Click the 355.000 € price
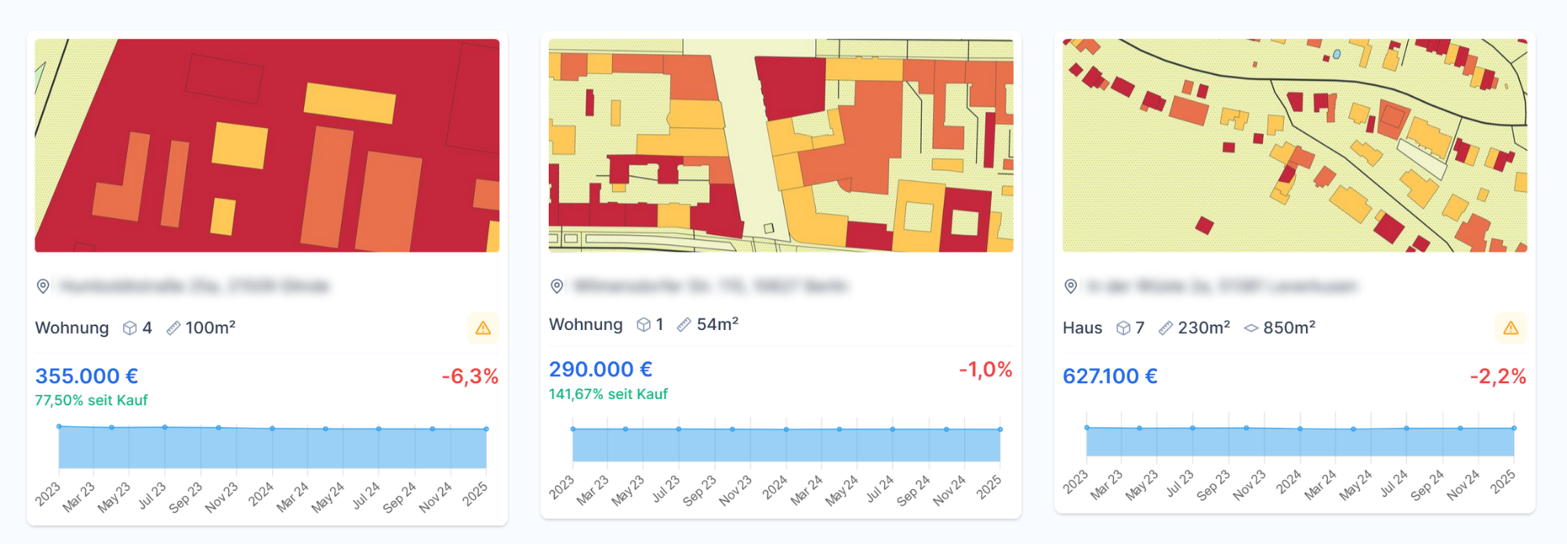Viewport: 1567px width, 544px height. tap(86, 376)
